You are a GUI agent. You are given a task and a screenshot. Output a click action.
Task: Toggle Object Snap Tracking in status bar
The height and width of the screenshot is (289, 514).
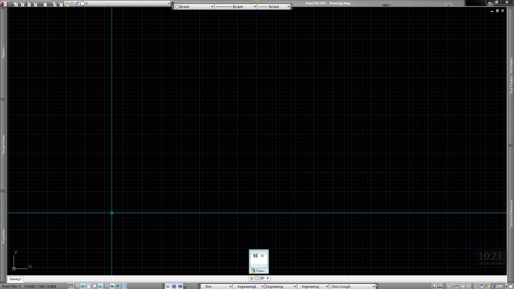(101, 286)
